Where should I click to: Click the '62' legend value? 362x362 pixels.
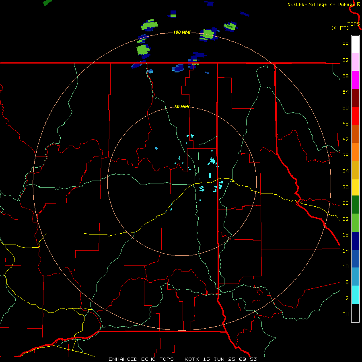click(346, 60)
